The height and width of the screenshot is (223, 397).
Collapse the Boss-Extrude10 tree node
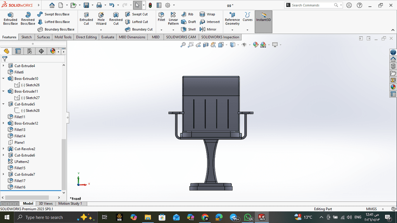[x=3, y=79]
